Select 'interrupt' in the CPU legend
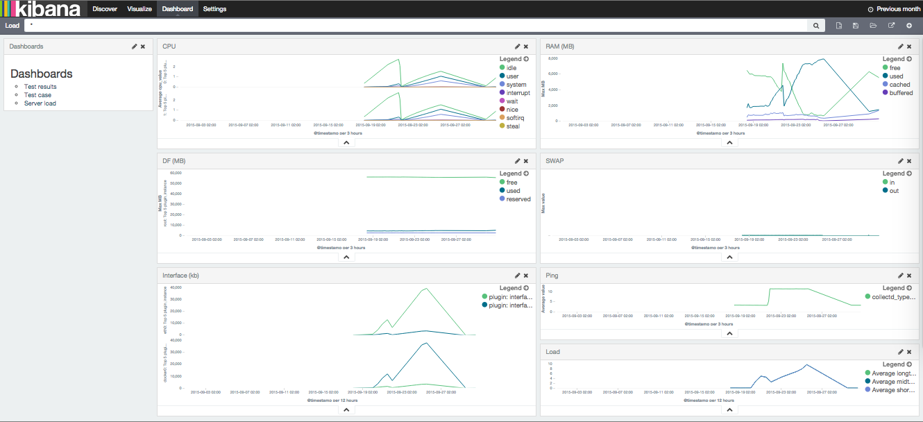 coord(518,93)
